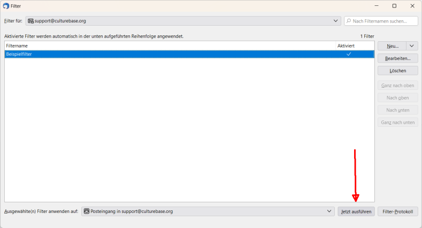The image size is (422, 228).
Task: Click the Bearbeiten... button
Action: point(397,58)
